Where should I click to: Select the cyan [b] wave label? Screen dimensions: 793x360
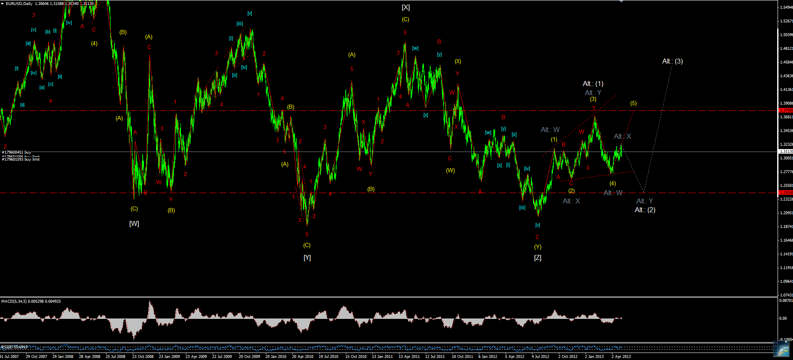pos(48,32)
